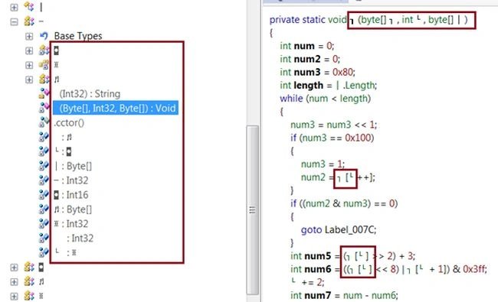498x302 pixels.
Task: Click the .cctor() constructor icon
Action: pos(44,122)
